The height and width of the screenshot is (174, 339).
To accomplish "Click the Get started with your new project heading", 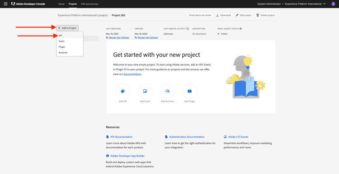I will tap(156, 55).
